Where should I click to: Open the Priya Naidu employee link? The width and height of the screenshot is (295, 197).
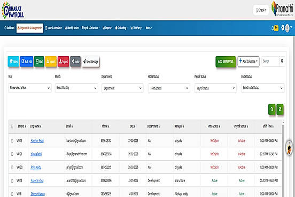[36, 167]
